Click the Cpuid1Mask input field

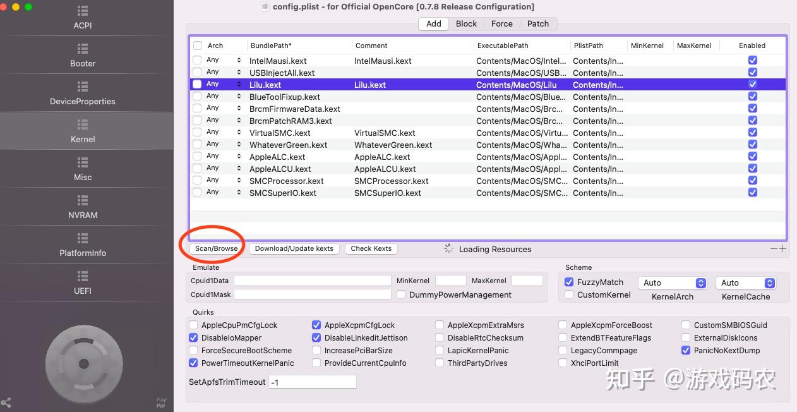[x=313, y=294]
